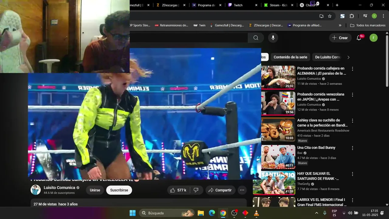Open Luisito Comunica channel avatar
389x219 pixels.
[36, 190]
